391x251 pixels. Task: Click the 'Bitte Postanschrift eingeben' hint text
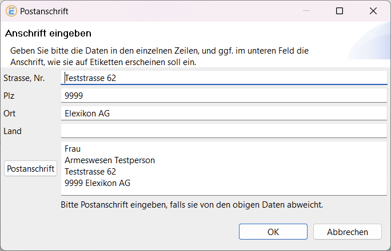point(191,204)
